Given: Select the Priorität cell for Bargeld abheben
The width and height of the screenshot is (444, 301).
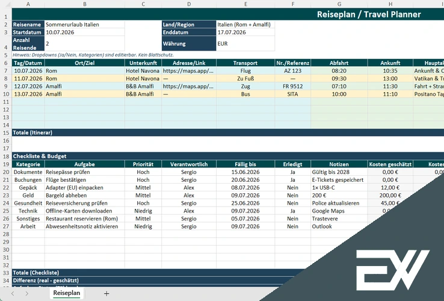Looking at the screenshot, I should click(x=143, y=195).
